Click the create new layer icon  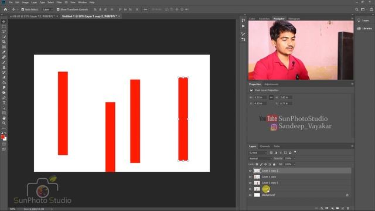[343, 209]
